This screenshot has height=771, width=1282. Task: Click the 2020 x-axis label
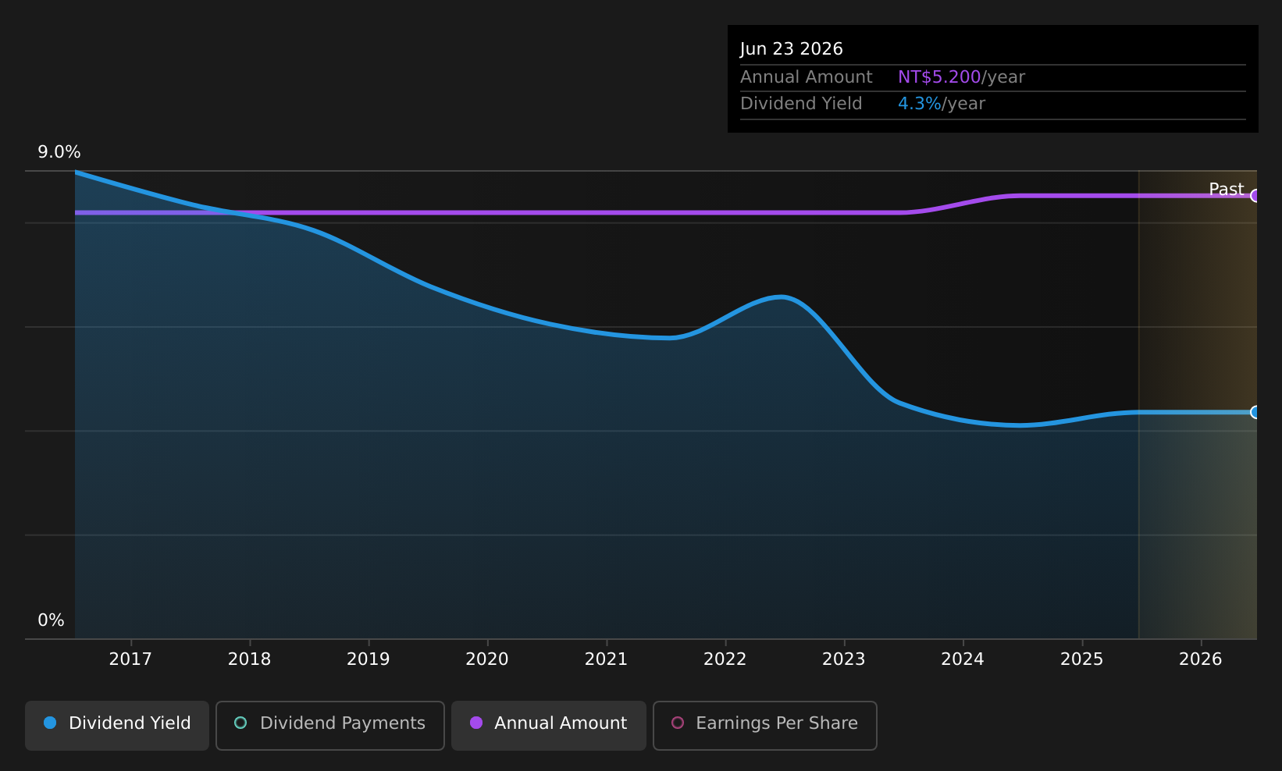pos(487,659)
